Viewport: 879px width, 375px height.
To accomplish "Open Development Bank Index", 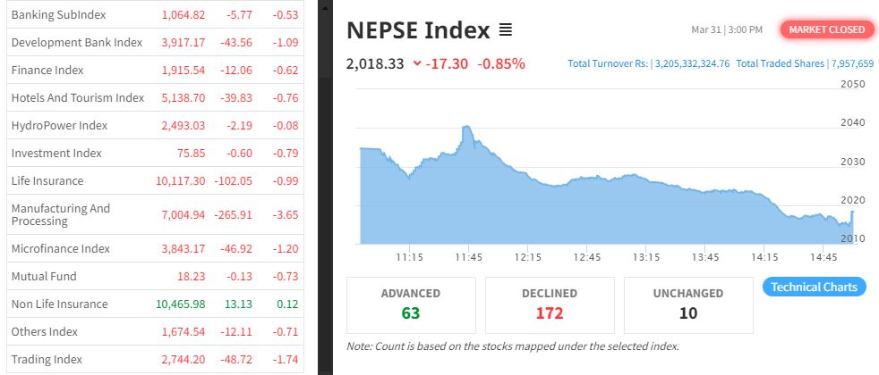I will coord(77,42).
